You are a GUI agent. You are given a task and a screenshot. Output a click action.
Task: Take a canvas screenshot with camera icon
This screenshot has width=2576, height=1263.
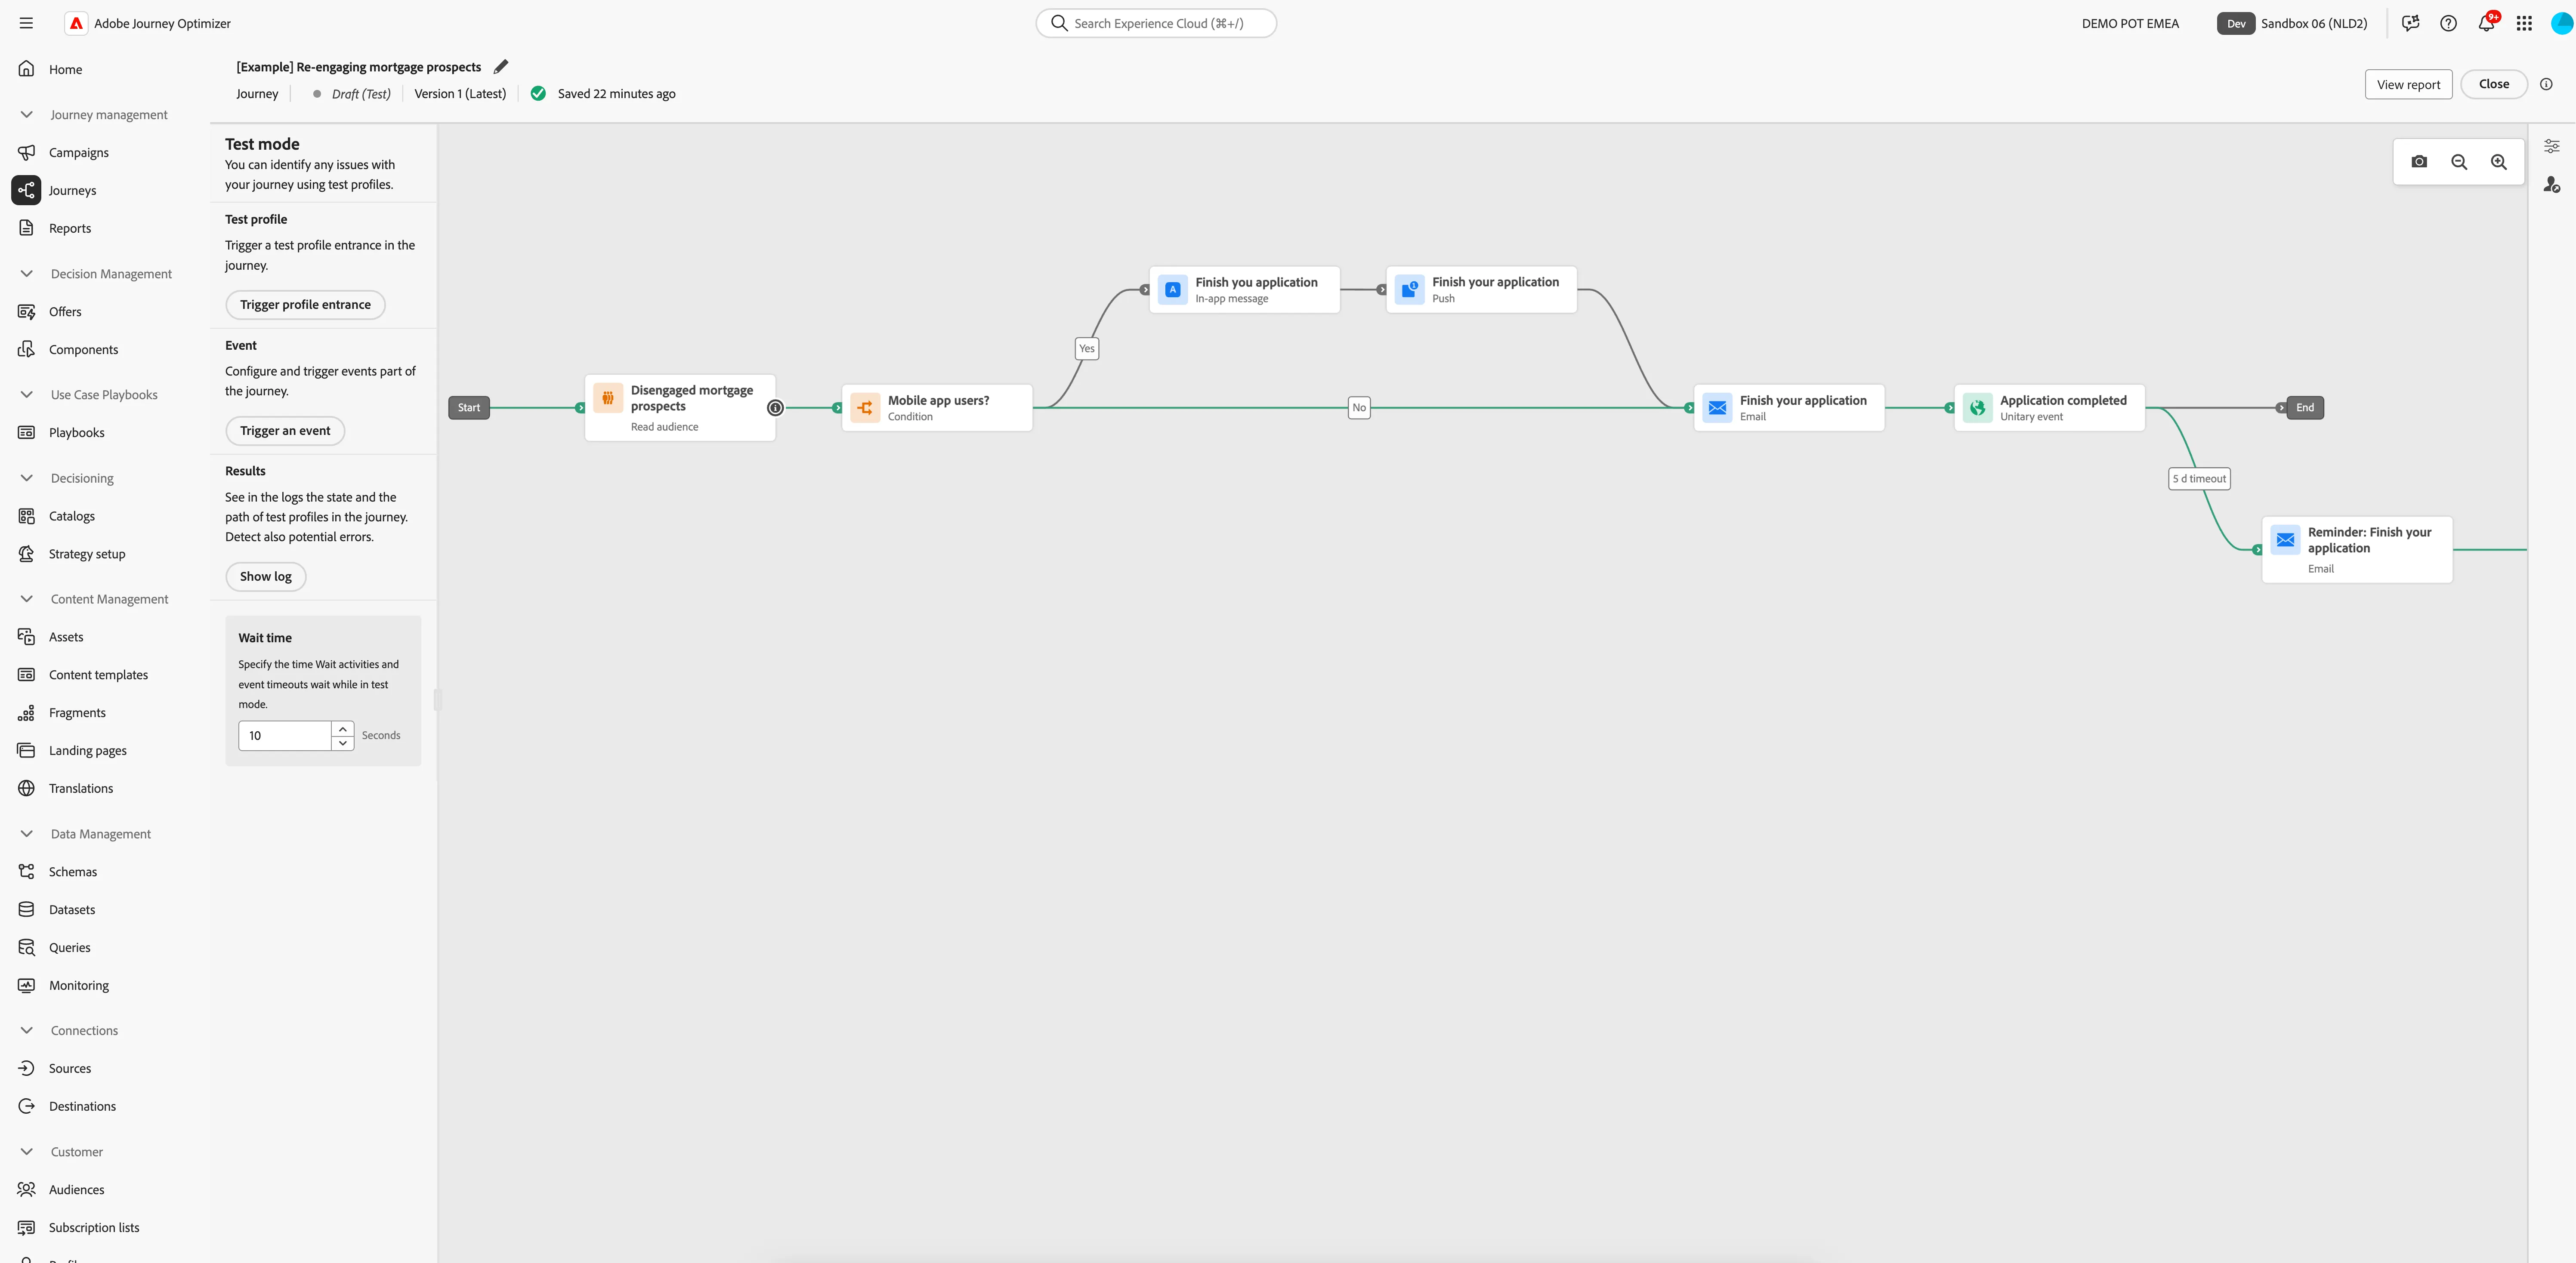(x=2419, y=162)
